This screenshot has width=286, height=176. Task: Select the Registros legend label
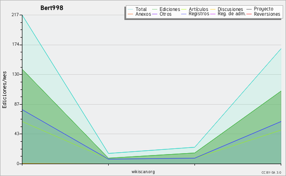point(199,14)
